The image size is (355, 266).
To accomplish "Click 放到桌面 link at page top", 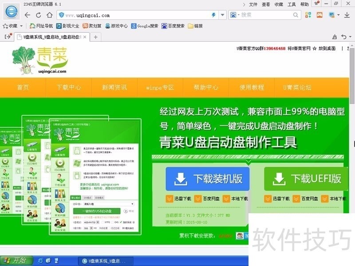I will 327,48.
